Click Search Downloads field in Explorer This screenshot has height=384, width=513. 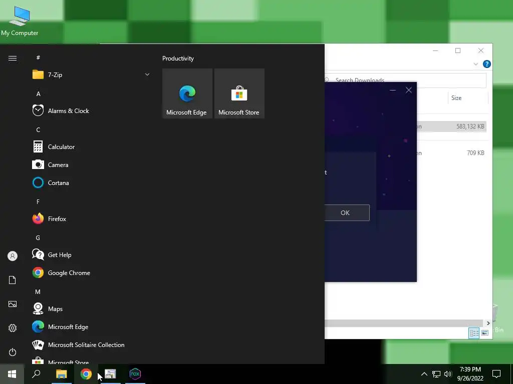(x=406, y=80)
